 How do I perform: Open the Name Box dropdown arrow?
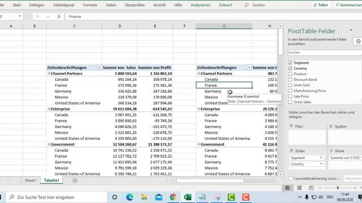pyautogui.click(x=20, y=16)
